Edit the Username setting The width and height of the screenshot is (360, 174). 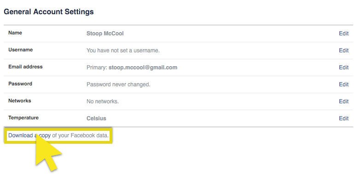(344, 51)
